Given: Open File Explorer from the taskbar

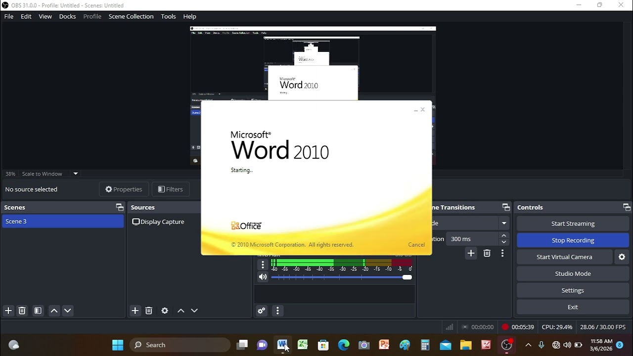Looking at the screenshot, I should [466, 345].
